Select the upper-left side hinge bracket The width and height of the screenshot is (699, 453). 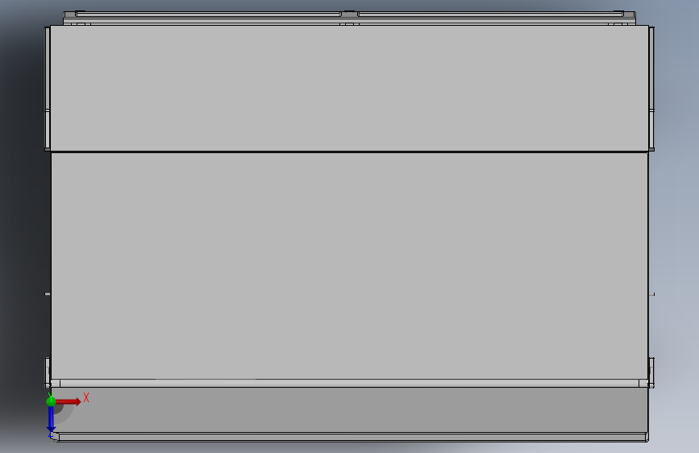[48, 89]
